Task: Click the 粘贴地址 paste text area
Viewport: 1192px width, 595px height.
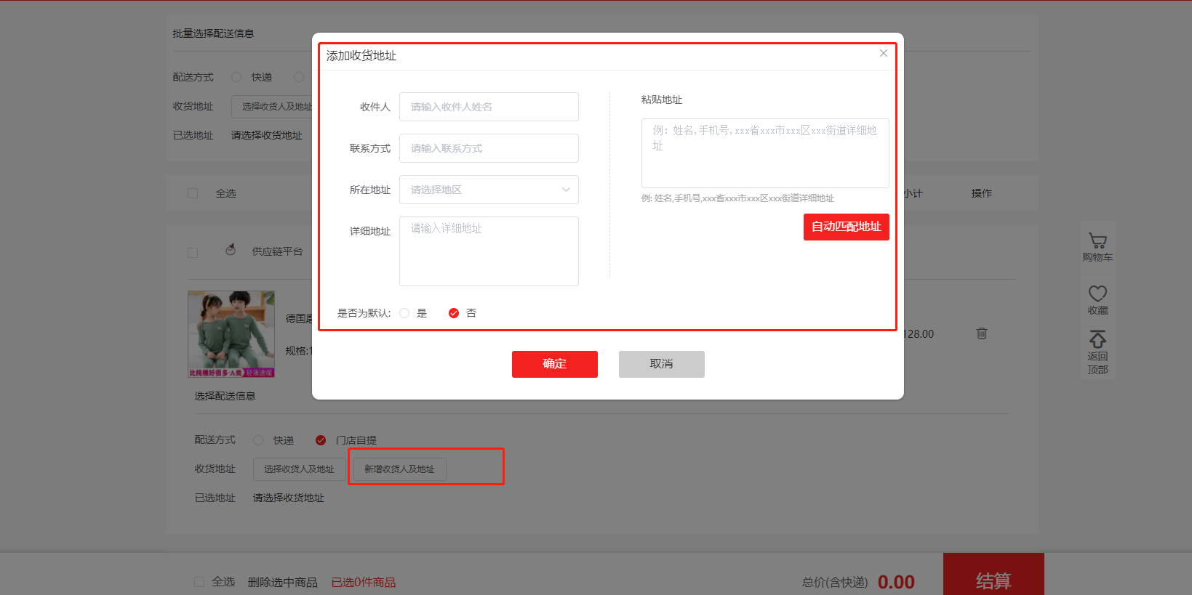Action: tap(764, 153)
